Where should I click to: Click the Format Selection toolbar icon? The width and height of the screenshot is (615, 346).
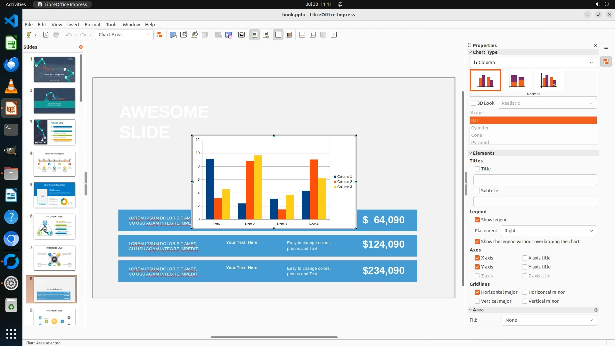point(160,35)
